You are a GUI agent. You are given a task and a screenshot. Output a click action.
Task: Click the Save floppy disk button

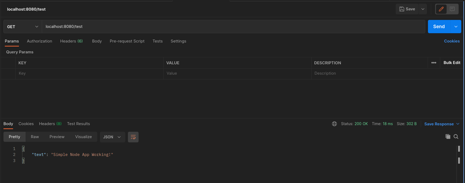407,9
